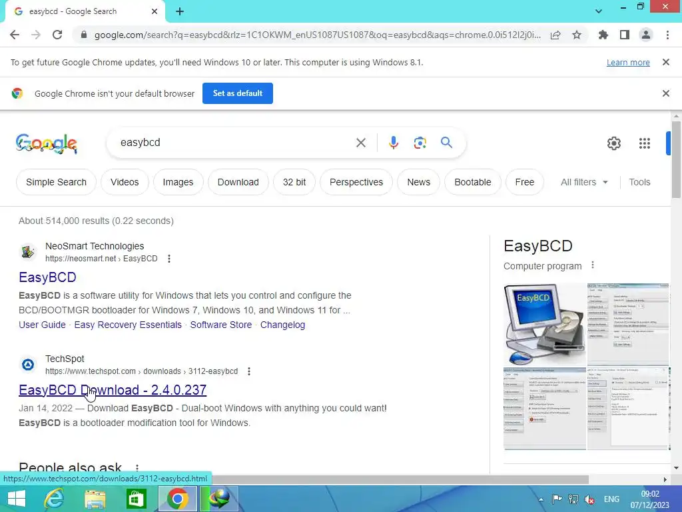Open Internet Download Manager taskbar icon
Screen dimensions: 682x512
pyautogui.click(x=219, y=499)
